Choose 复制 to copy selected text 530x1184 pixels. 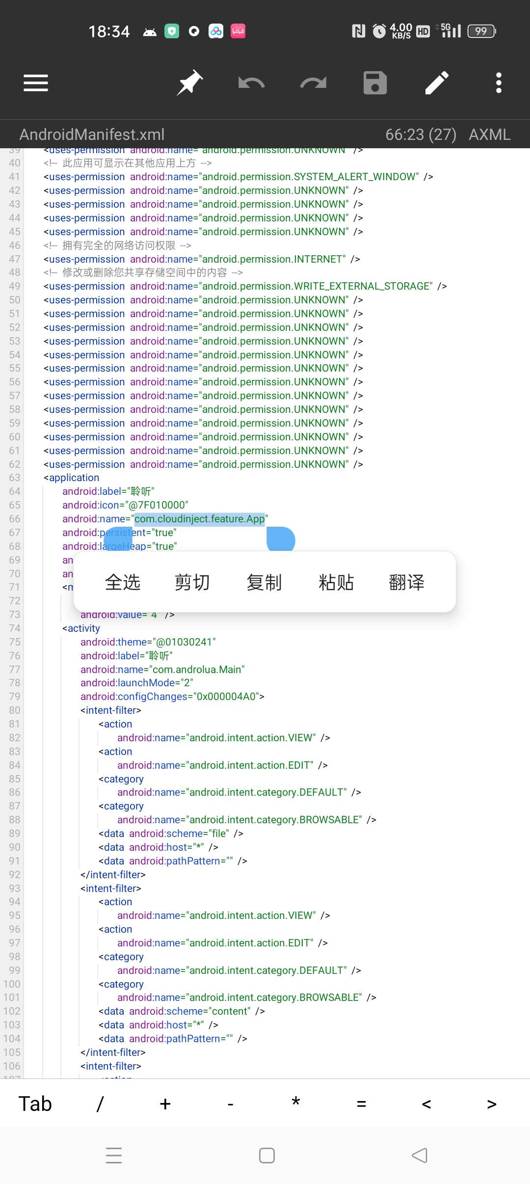point(264,582)
